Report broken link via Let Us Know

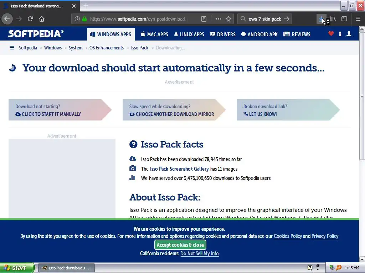point(288,110)
